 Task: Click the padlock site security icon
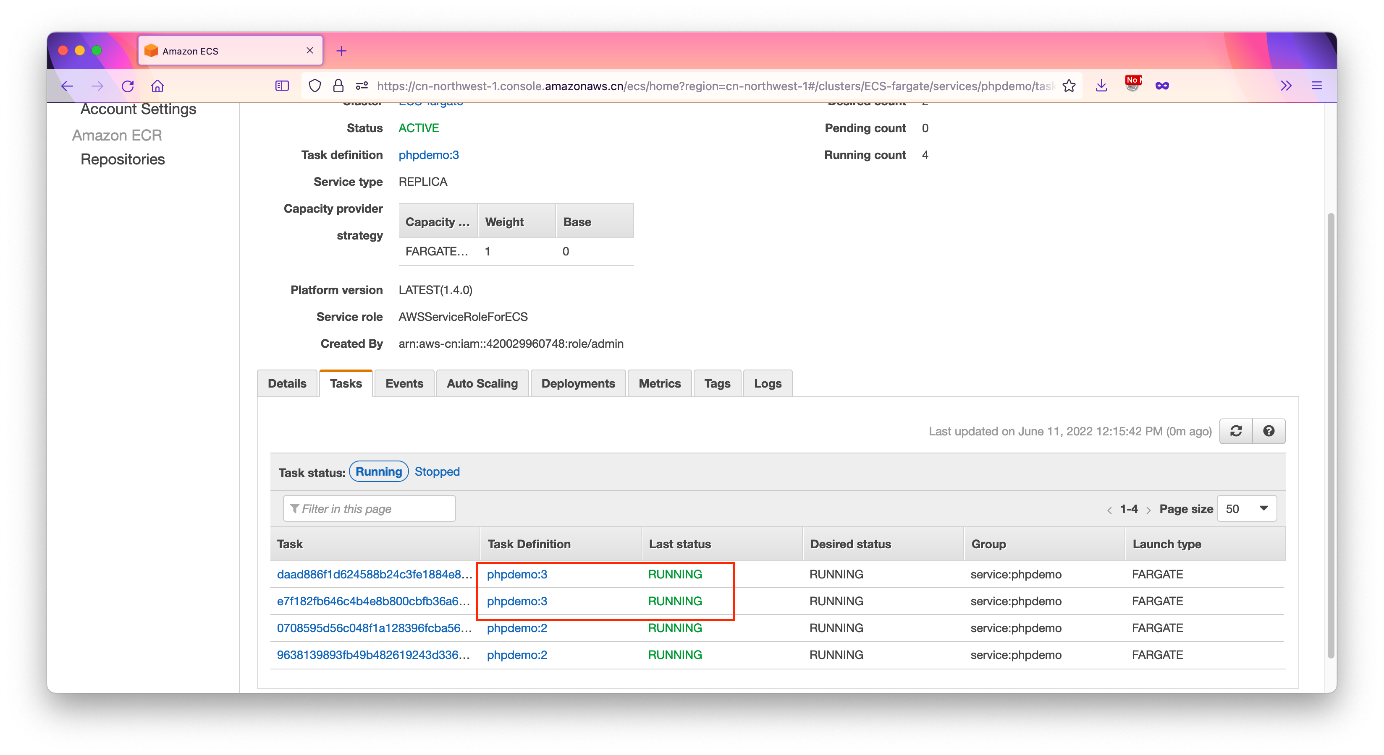coord(338,86)
